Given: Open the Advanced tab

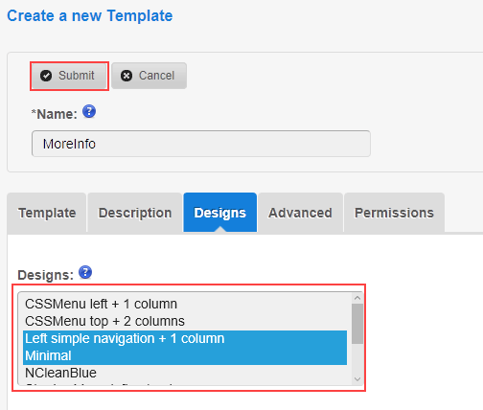Looking at the screenshot, I should point(300,213).
